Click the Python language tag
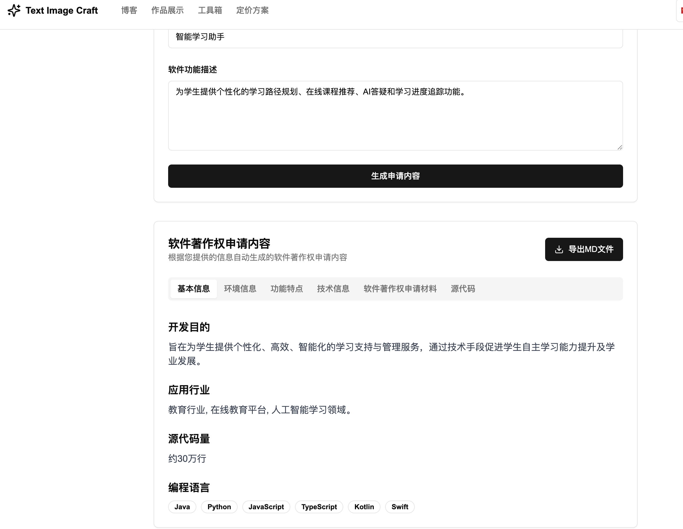Screen dimensions: 683x529 coord(219,507)
